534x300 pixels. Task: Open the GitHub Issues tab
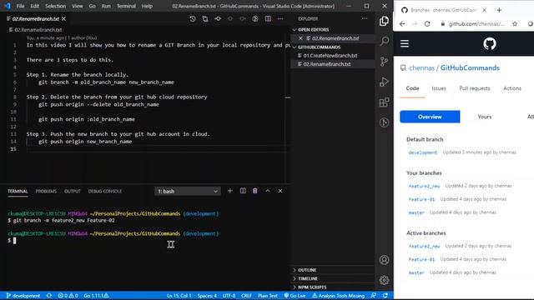[439, 88]
